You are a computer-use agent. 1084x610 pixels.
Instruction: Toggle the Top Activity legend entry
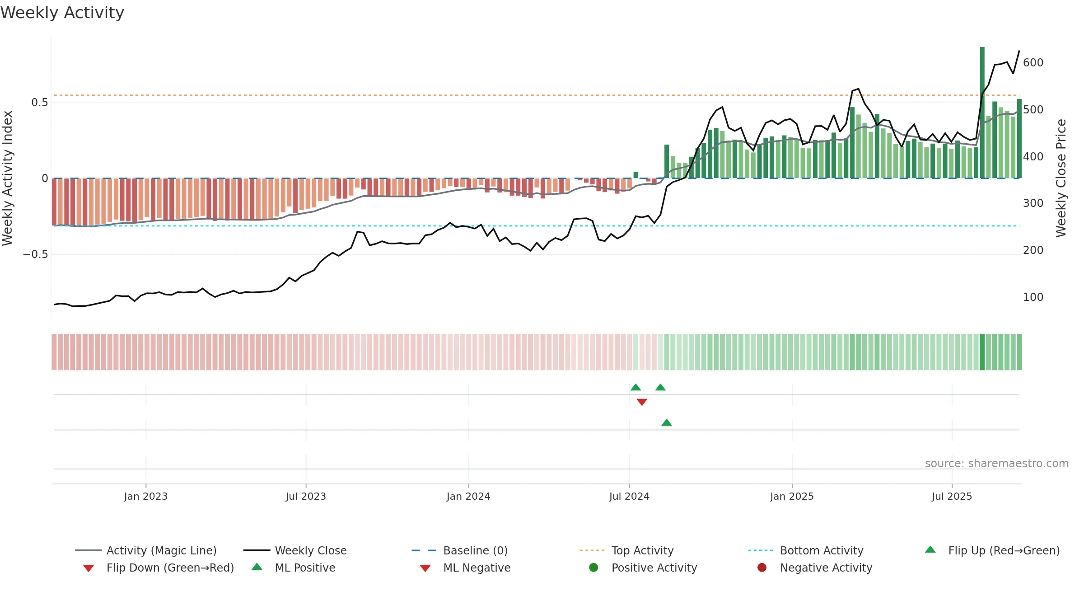click(x=627, y=550)
